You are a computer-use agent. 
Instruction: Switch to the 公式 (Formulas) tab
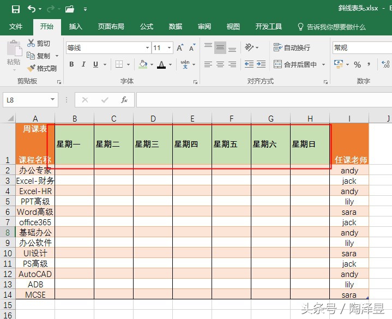tap(147, 27)
